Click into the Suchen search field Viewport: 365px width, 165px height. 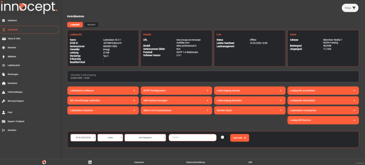click(192, 138)
